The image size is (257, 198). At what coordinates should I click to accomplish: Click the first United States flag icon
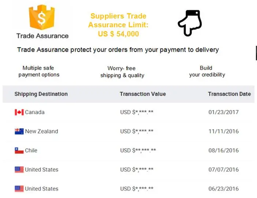(x=19, y=169)
